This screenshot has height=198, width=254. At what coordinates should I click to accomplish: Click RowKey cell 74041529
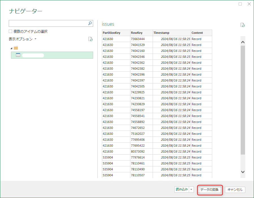tap(141, 45)
